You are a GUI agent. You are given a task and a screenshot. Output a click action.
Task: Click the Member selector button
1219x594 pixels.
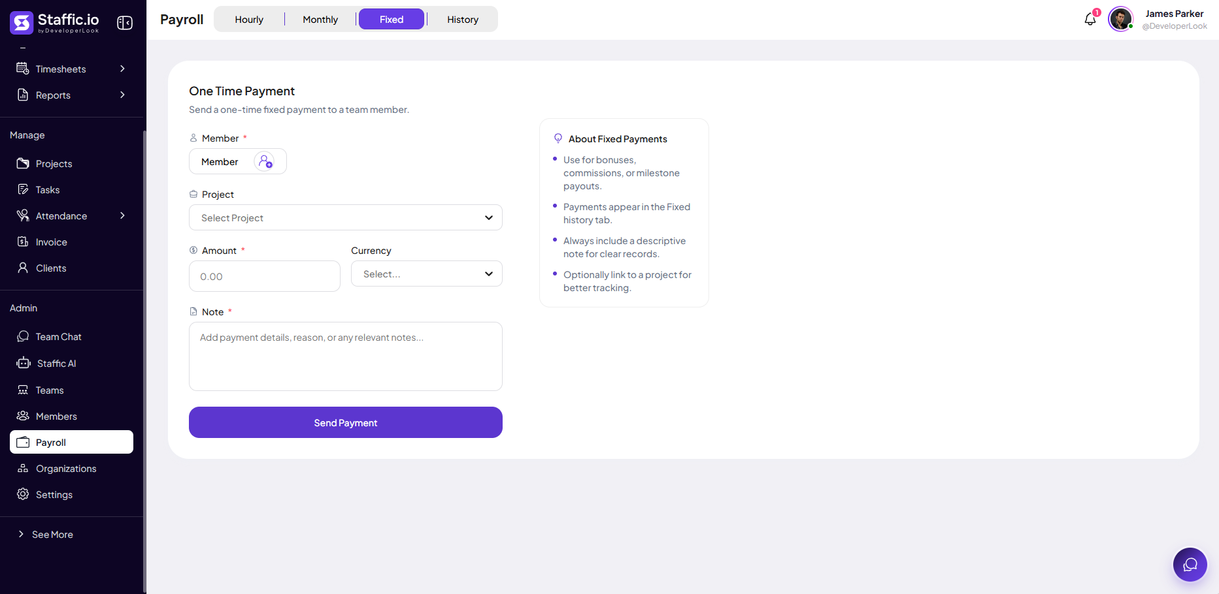click(x=237, y=161)
